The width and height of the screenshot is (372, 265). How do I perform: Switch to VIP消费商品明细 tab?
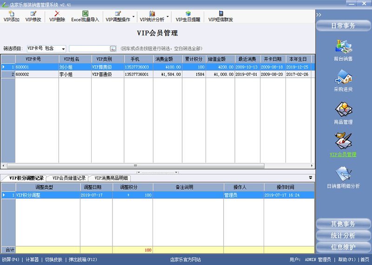click(112, 178)
